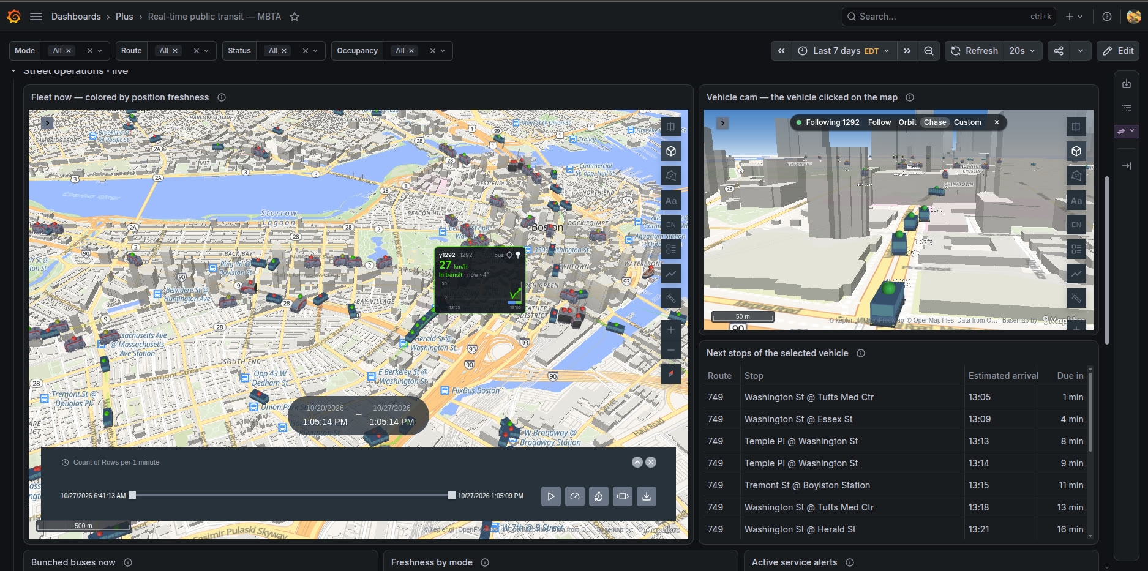The height and width of the screenshot is (571, 1148).
Task: Zoom out on the Fleet now map
Action: tap(671, 351)
